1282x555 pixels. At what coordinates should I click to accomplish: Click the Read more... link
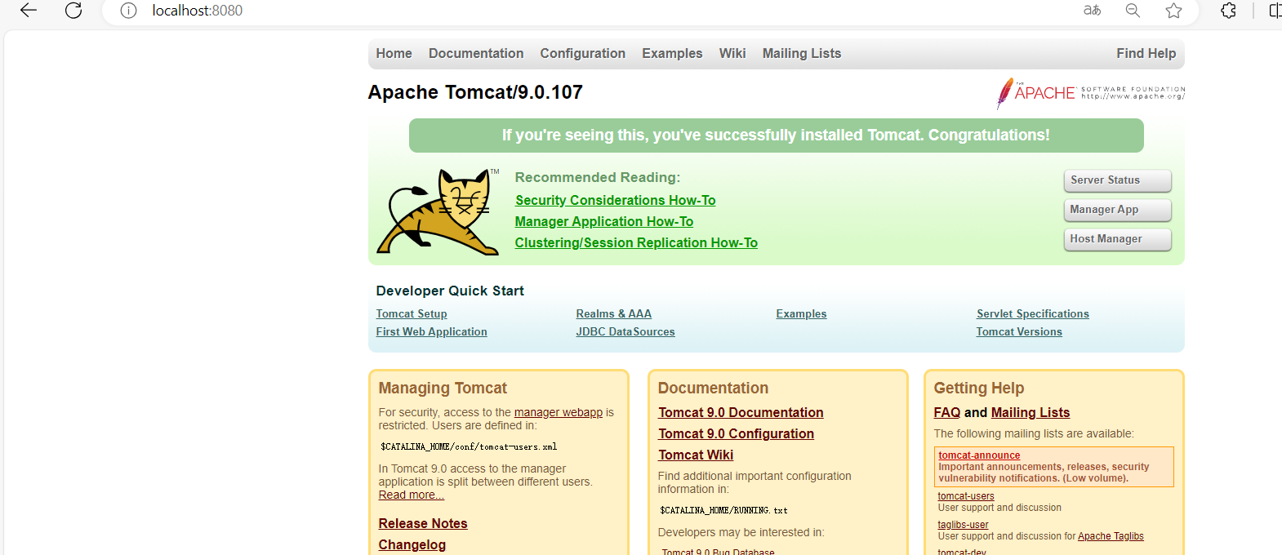point(411,495)
